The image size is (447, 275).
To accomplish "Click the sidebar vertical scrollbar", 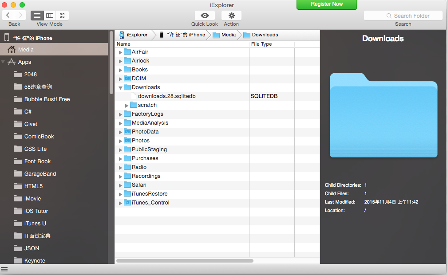I will click(111, 63).
